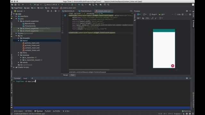Open the design surface layers dropdown
The width and height of the screenshot is (205, 115).
pos(139,14)
